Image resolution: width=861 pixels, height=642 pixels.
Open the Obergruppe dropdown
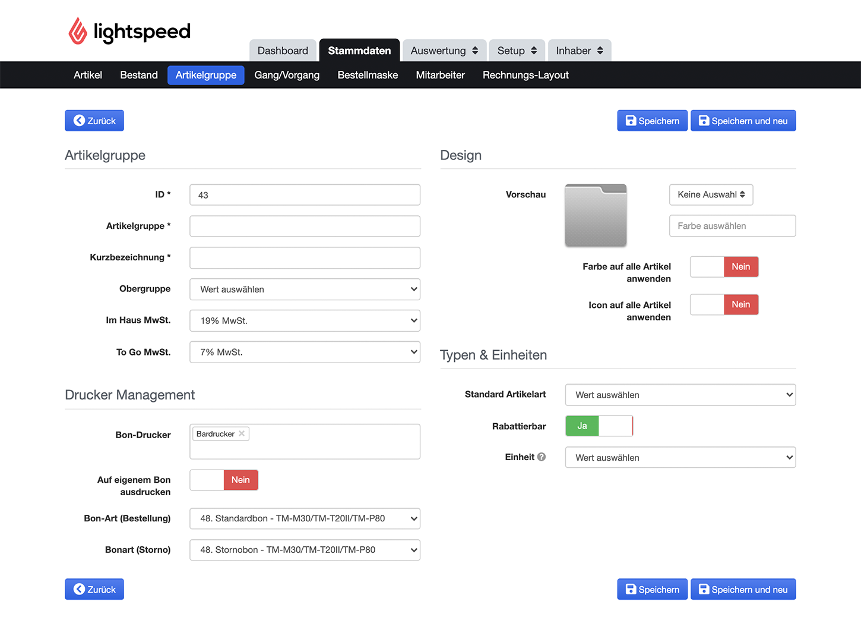[x=305, y=289]
